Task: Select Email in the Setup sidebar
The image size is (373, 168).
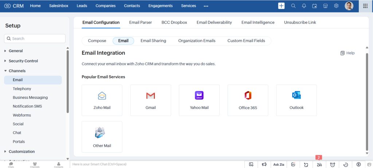Action: (33, 80)
